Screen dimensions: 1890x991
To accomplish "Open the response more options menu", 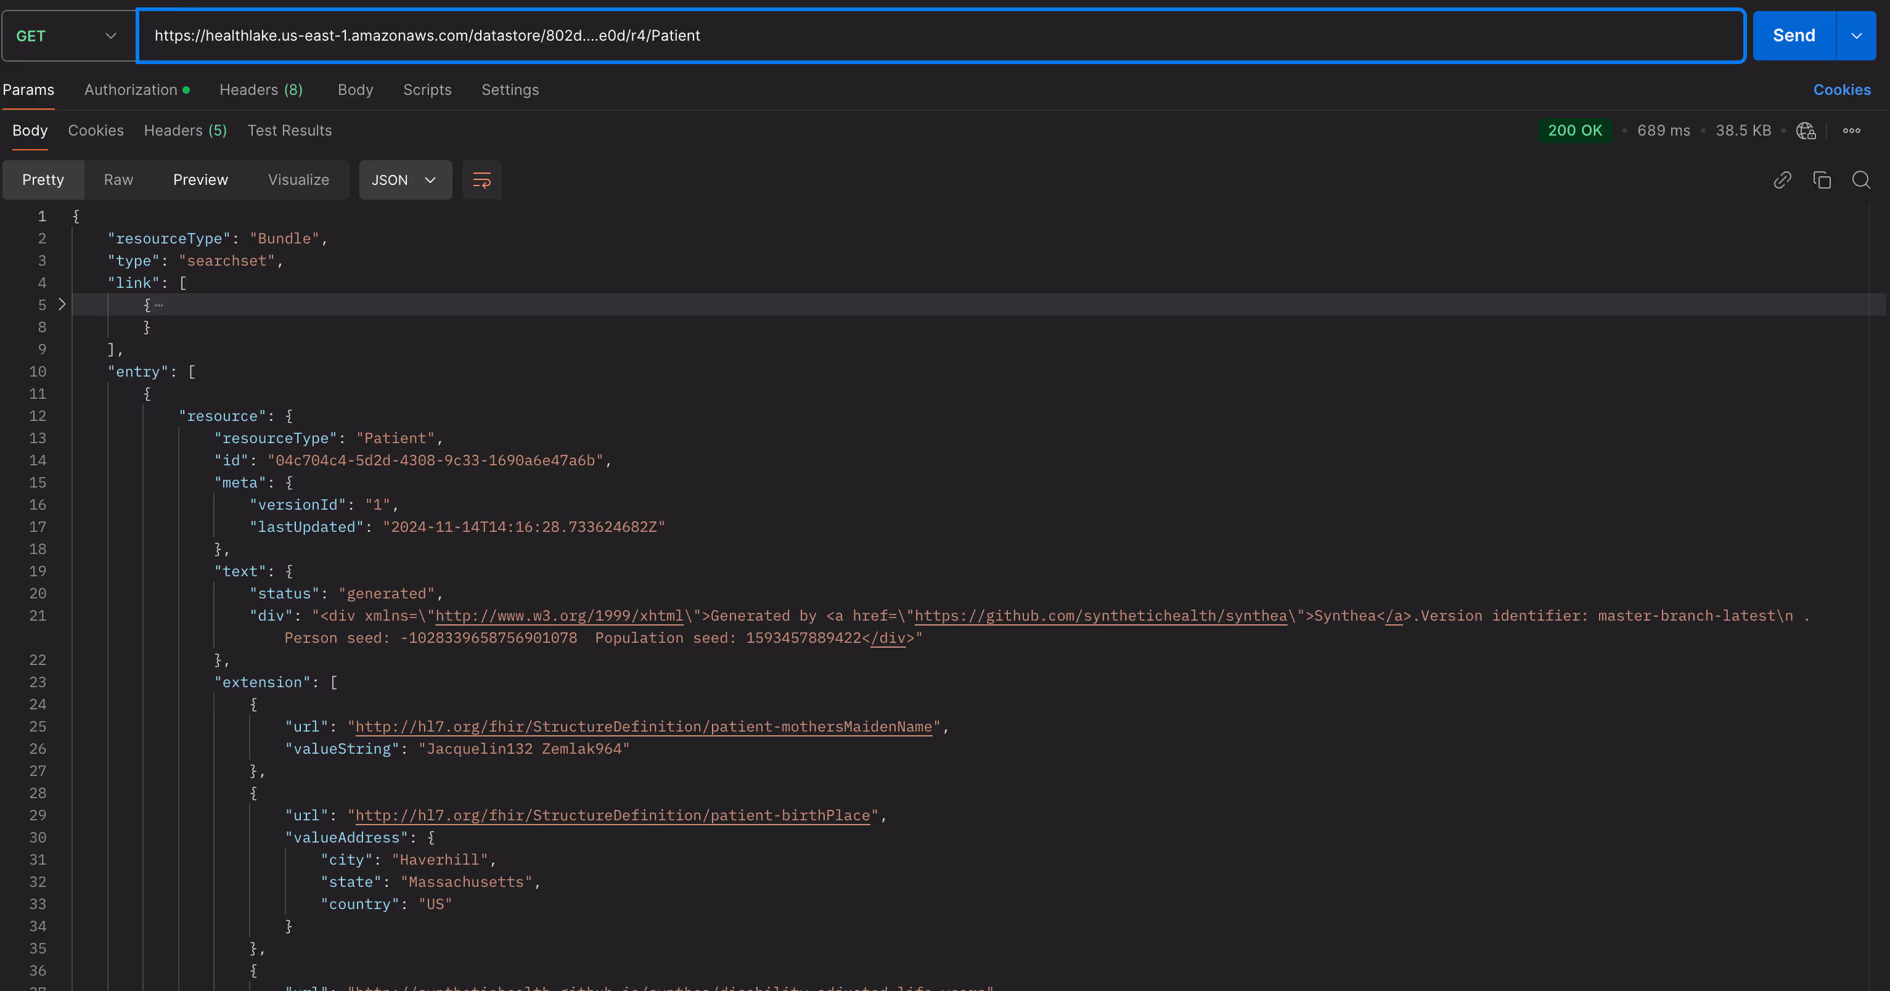I will (1852, 131).
